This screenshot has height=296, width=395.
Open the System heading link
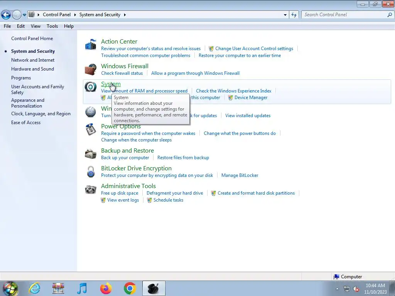111,84
